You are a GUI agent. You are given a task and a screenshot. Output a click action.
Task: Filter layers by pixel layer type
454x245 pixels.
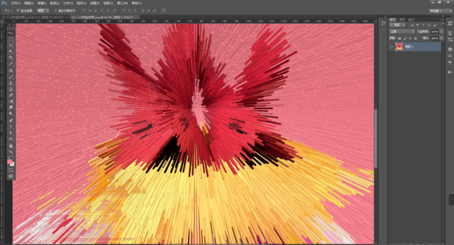point(412,25)
